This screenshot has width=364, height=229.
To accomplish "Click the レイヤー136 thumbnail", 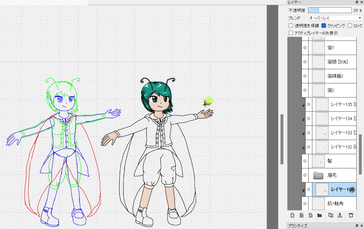I will click(x=322, y=189).
